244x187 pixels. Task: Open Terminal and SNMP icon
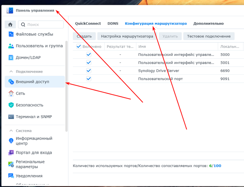11,117
